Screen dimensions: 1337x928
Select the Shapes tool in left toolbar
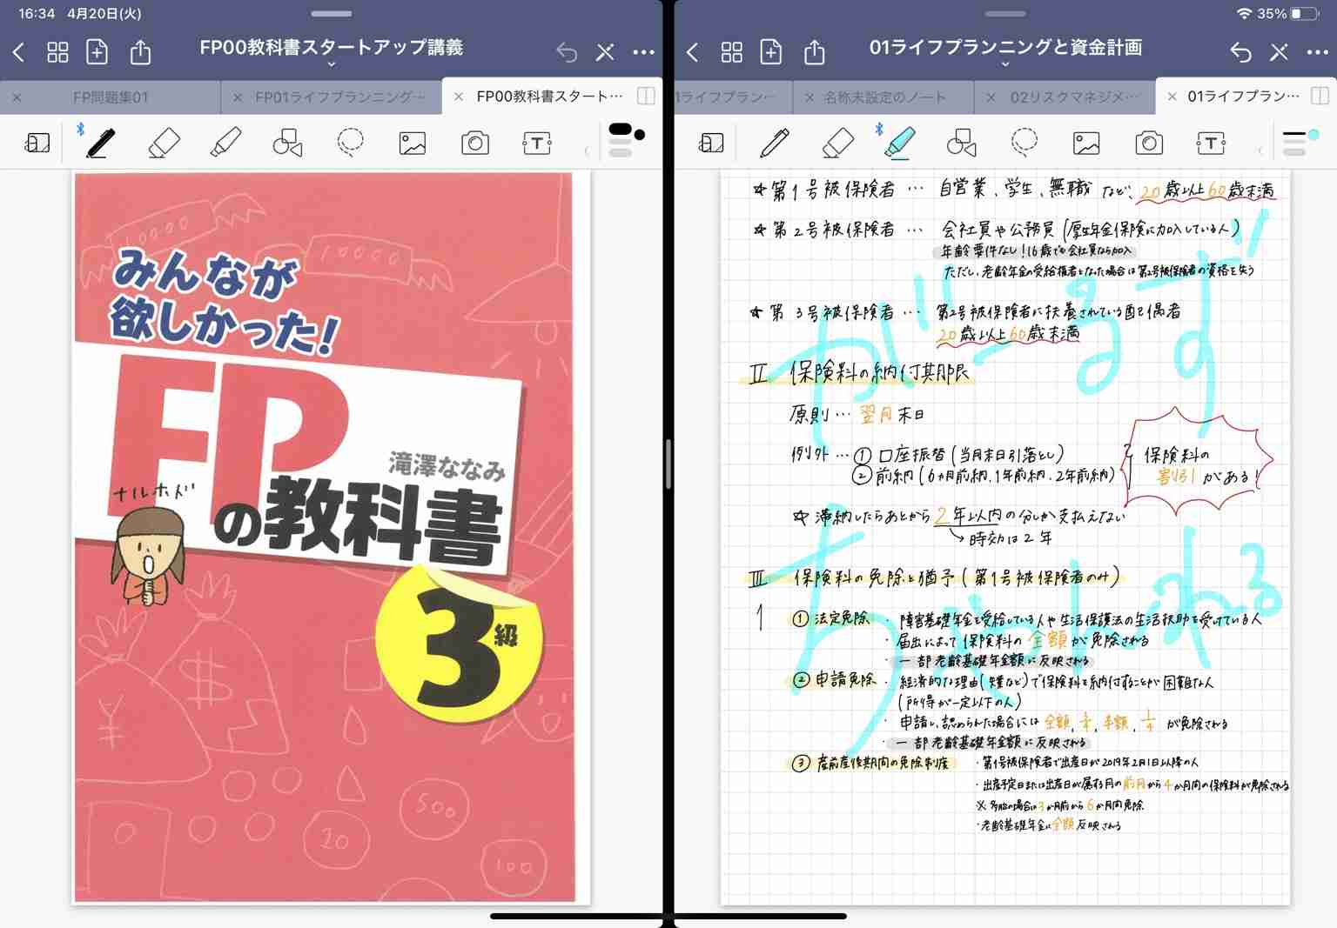tap(287, 143)
